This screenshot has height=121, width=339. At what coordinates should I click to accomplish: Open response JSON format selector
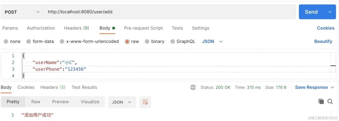point(122,102)
